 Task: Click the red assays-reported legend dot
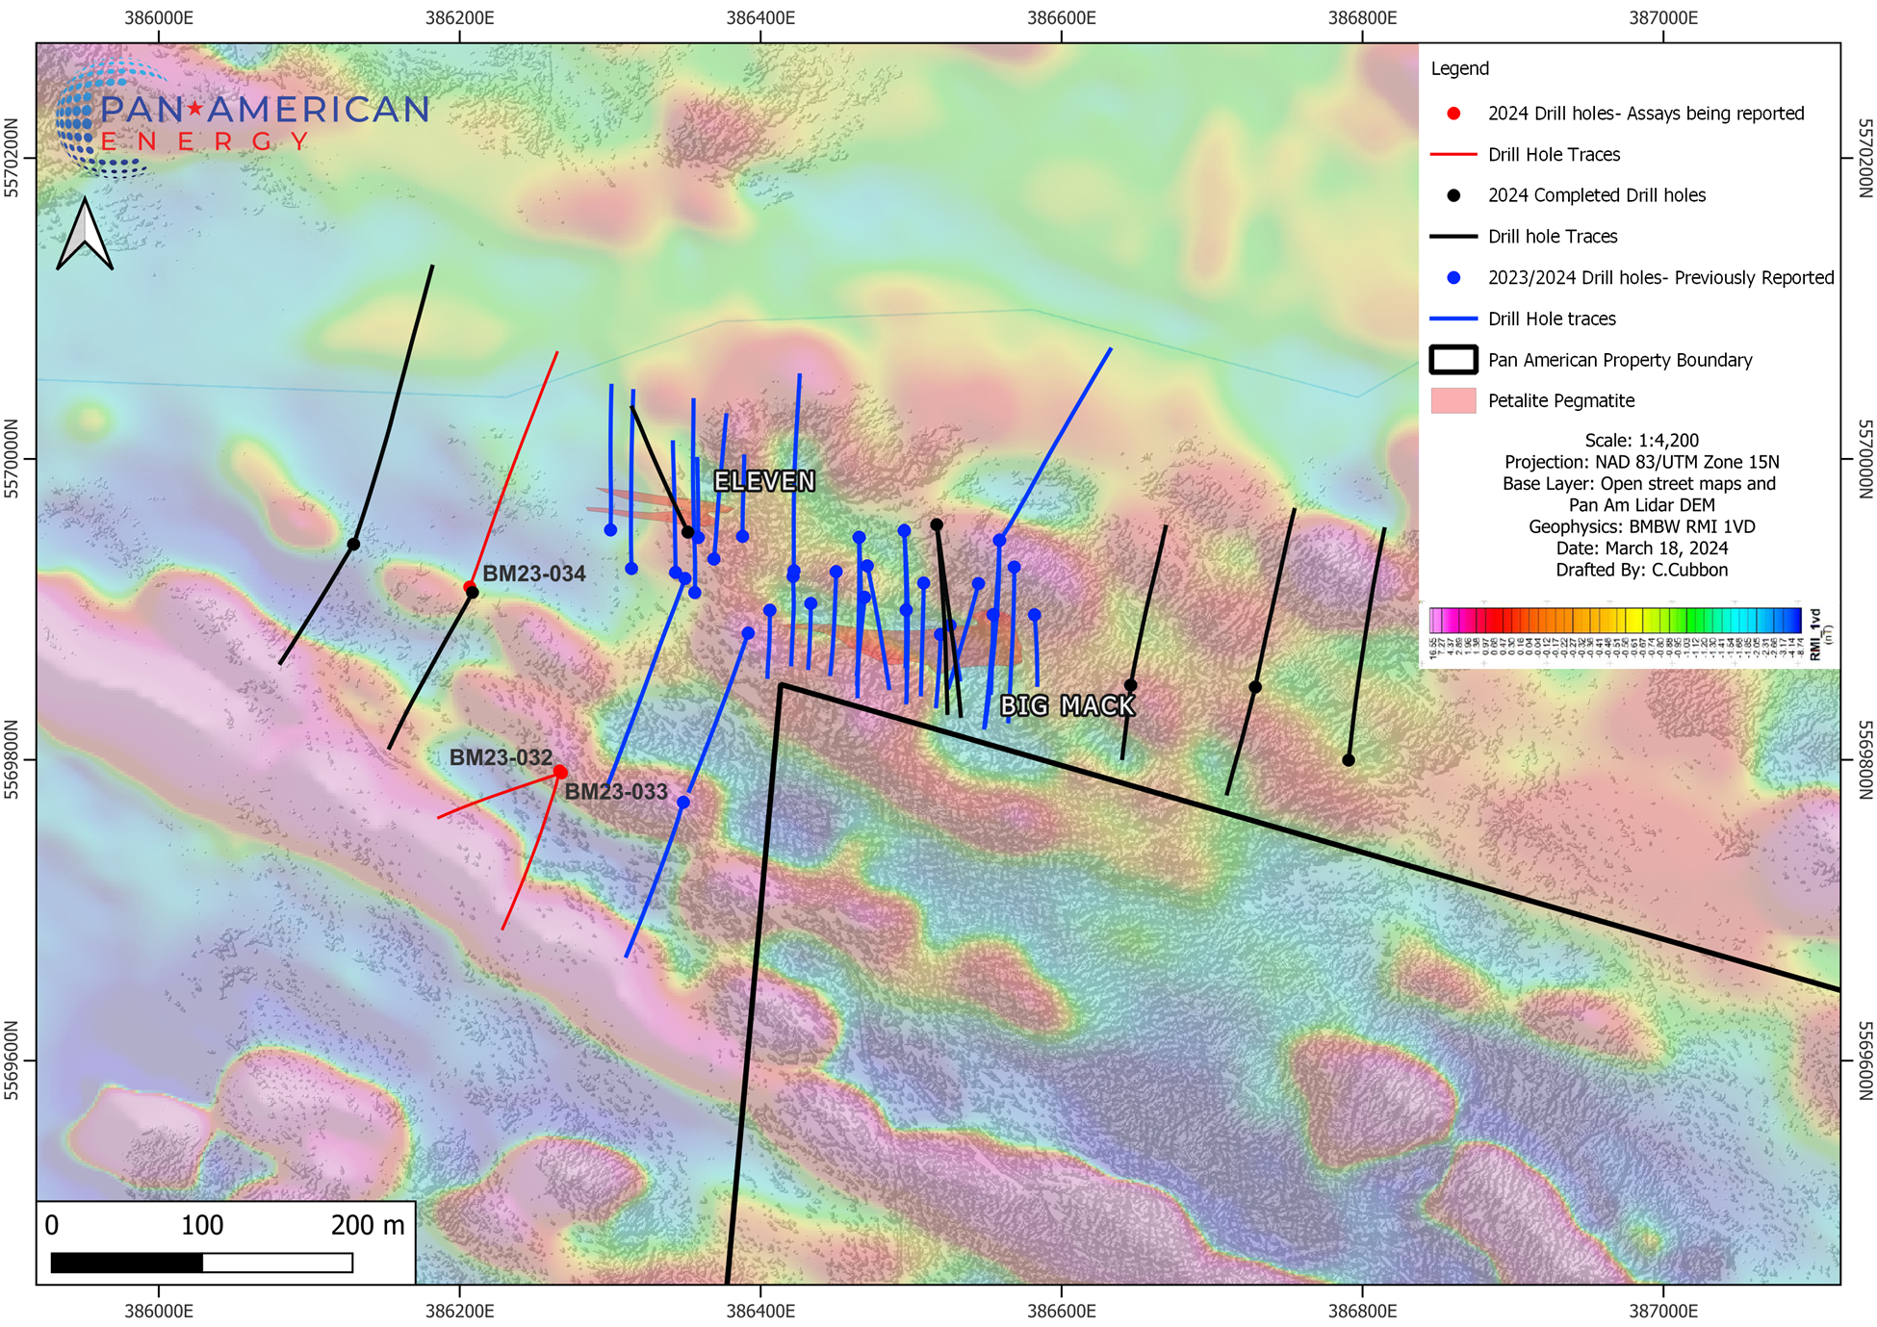tap(1453, 114)
